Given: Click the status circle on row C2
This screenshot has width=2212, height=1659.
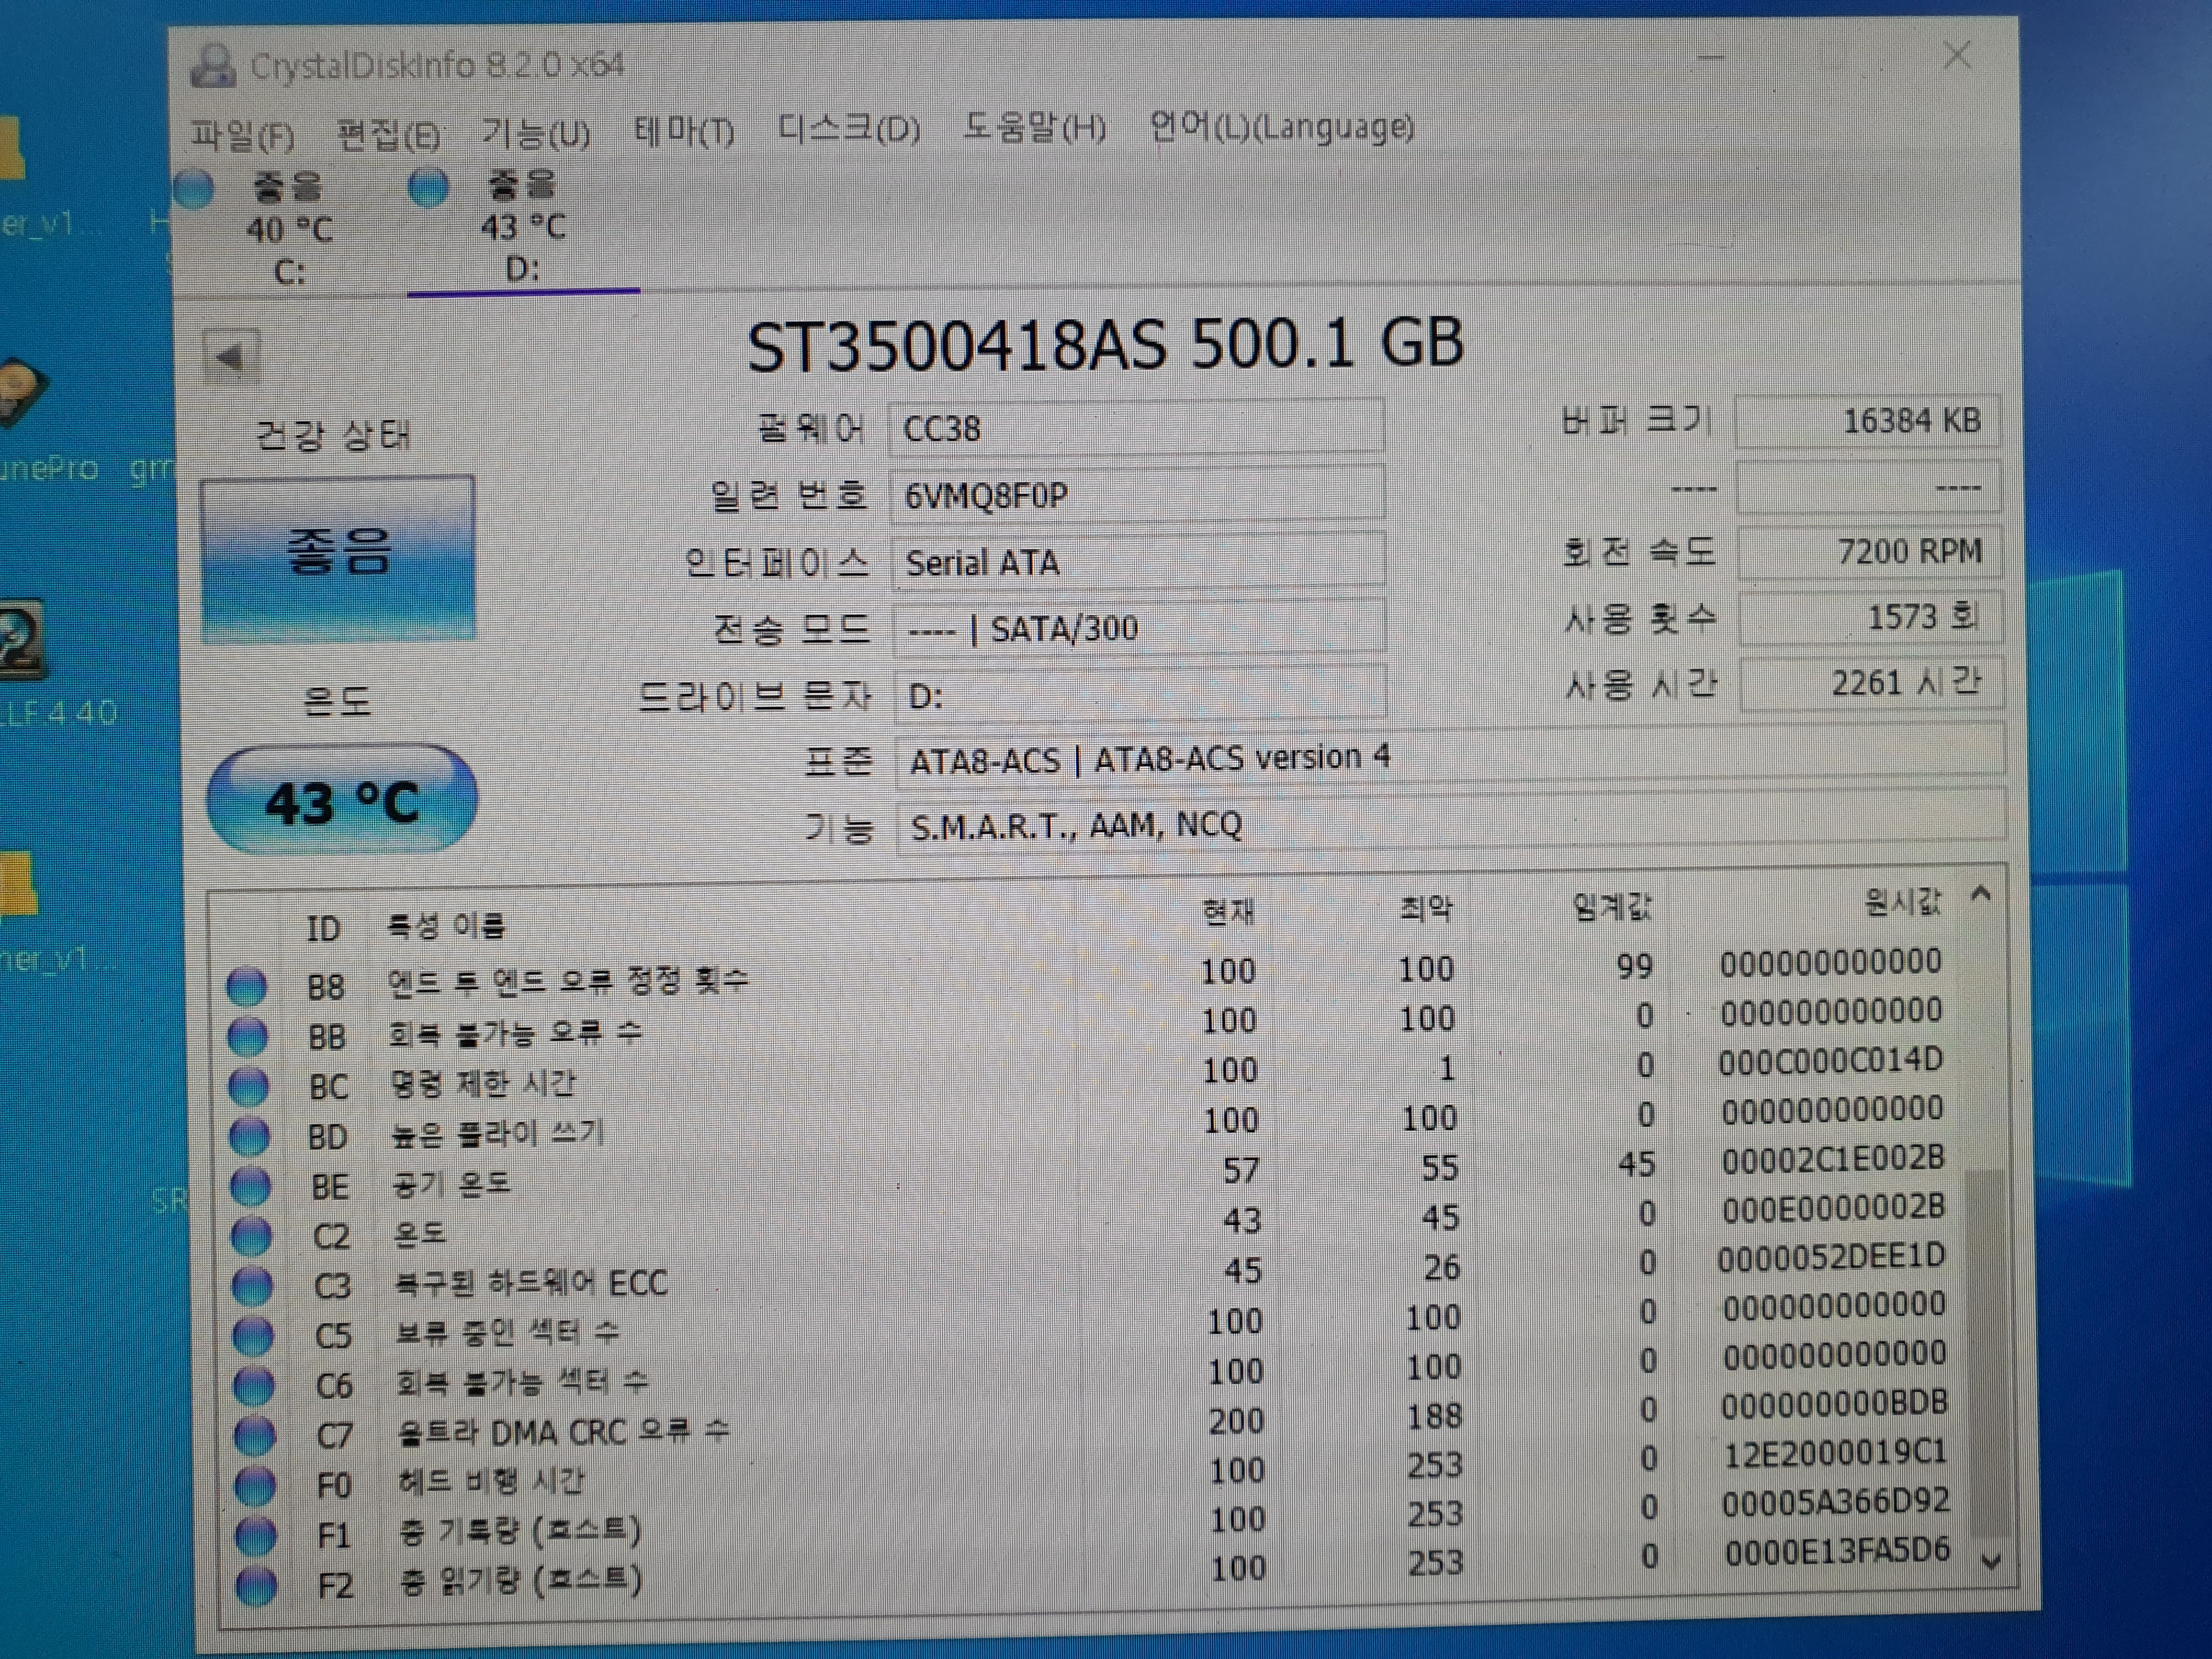Looking at the screenshot, I should click(x=251, y=1236).
